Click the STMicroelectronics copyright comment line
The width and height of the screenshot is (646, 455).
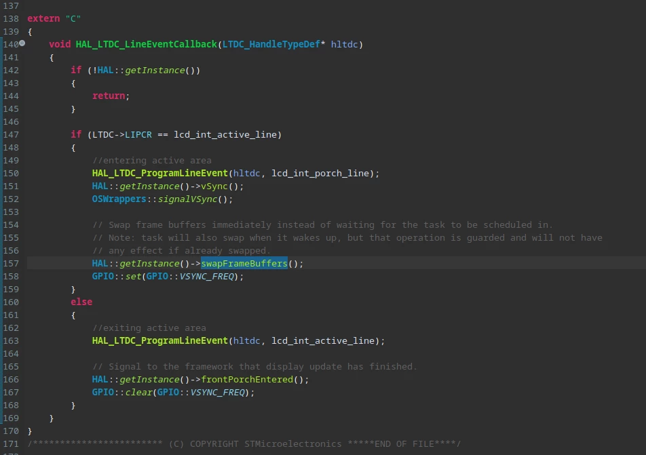(244, 444)
